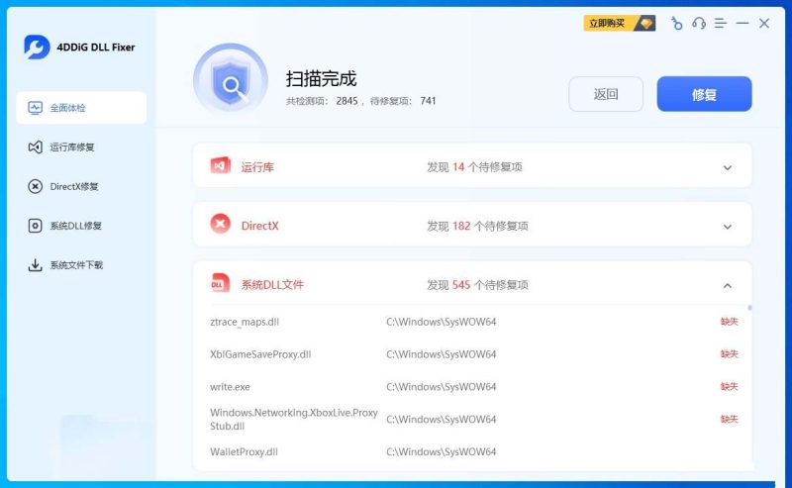The width and height of the screenshot is (792, 488).
Task: Select the write.exe row
Action: click(x=474, y=386)
